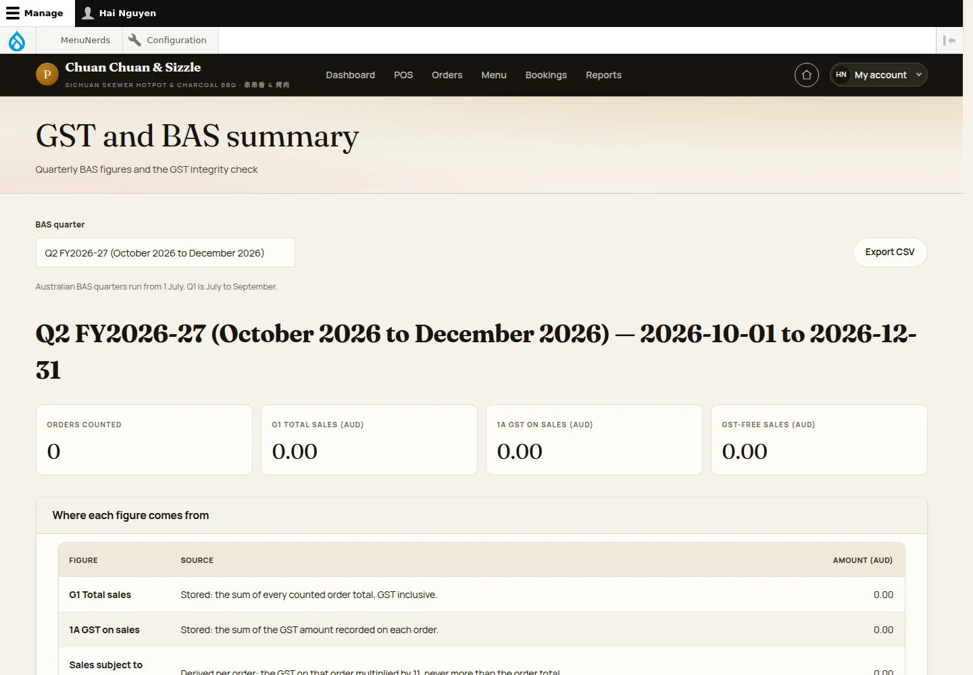This screenshot has height=675, width=973.
Task: Click the '1A GST on sales' row label
Action: coord(104,630)
